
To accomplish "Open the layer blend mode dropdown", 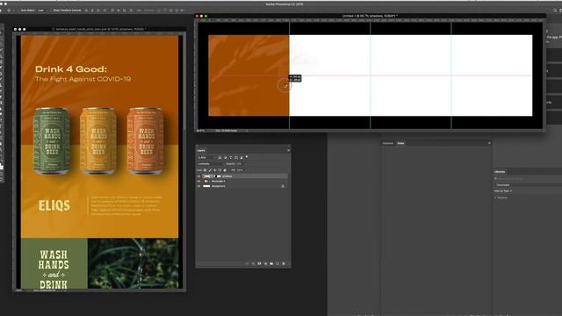I will coord(211,164).
